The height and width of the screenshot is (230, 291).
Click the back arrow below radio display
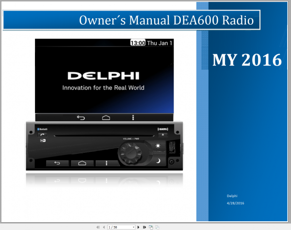(x=81, y=117)
